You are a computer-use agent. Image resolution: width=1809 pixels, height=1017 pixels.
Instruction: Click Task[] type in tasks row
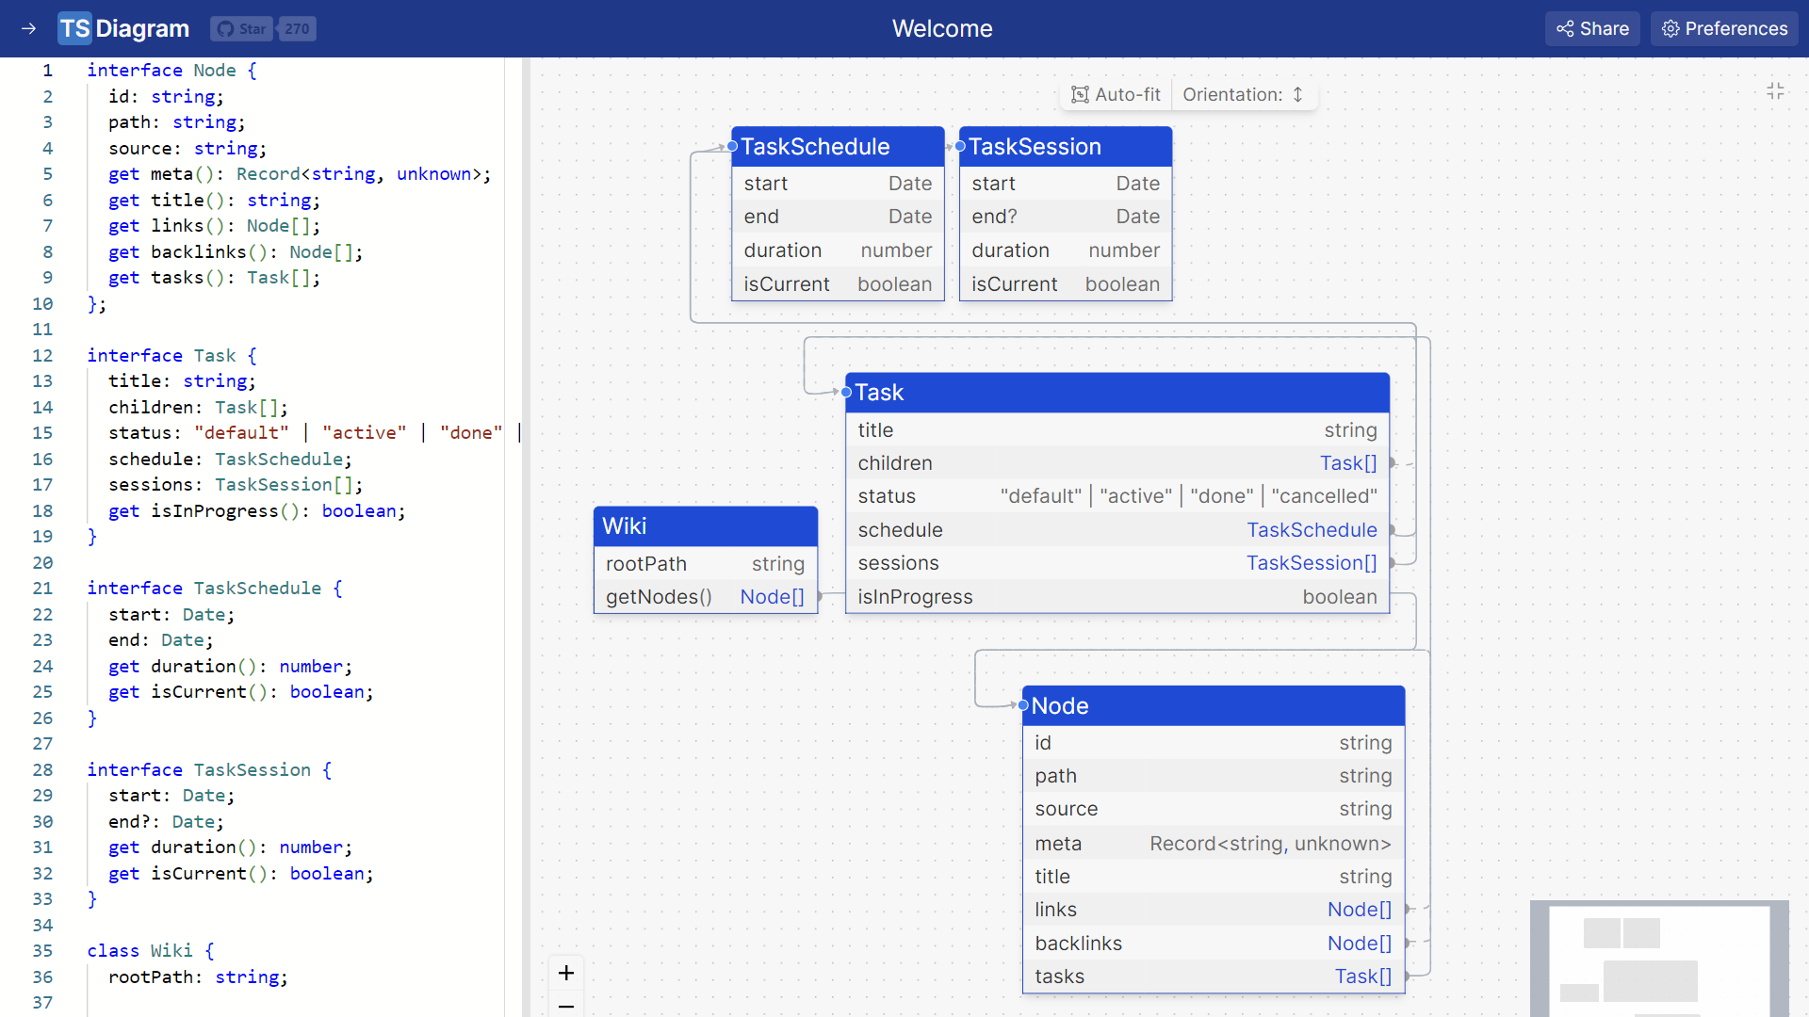[x=1363, y=977]
